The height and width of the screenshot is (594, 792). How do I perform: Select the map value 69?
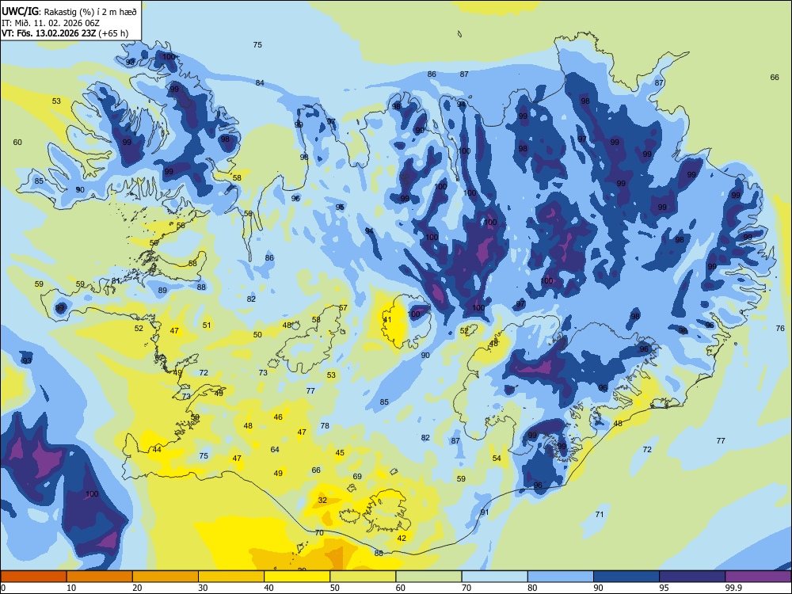pyautogui.click(x=357, y=476)
